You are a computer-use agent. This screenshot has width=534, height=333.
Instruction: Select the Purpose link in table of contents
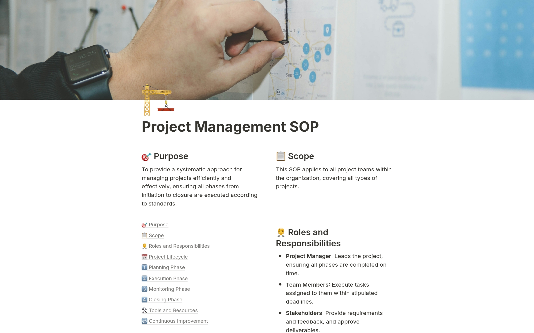click(159, 224)
